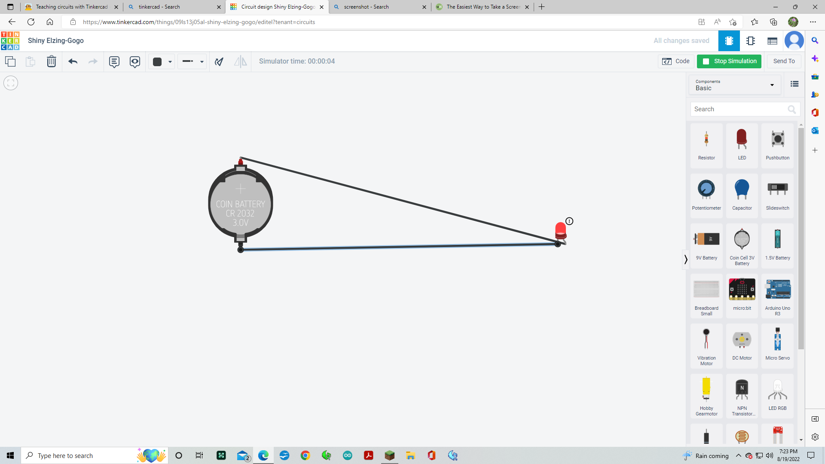Collapse the components panel
This screenshot has width=825, height=464.
click(685, 259)
